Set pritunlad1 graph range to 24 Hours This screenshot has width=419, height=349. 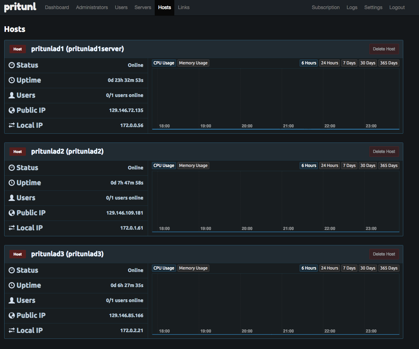(x=329, y=63)
